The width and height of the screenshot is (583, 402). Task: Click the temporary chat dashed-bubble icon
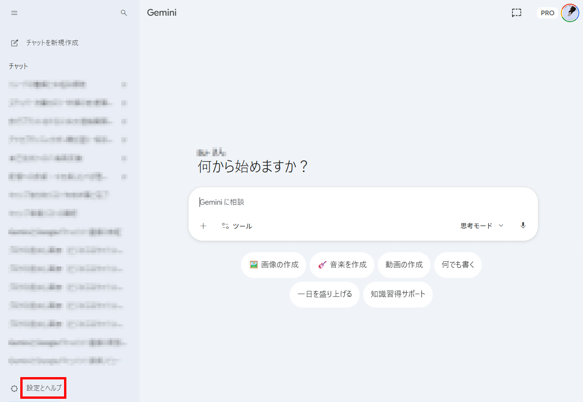[517, 13]
